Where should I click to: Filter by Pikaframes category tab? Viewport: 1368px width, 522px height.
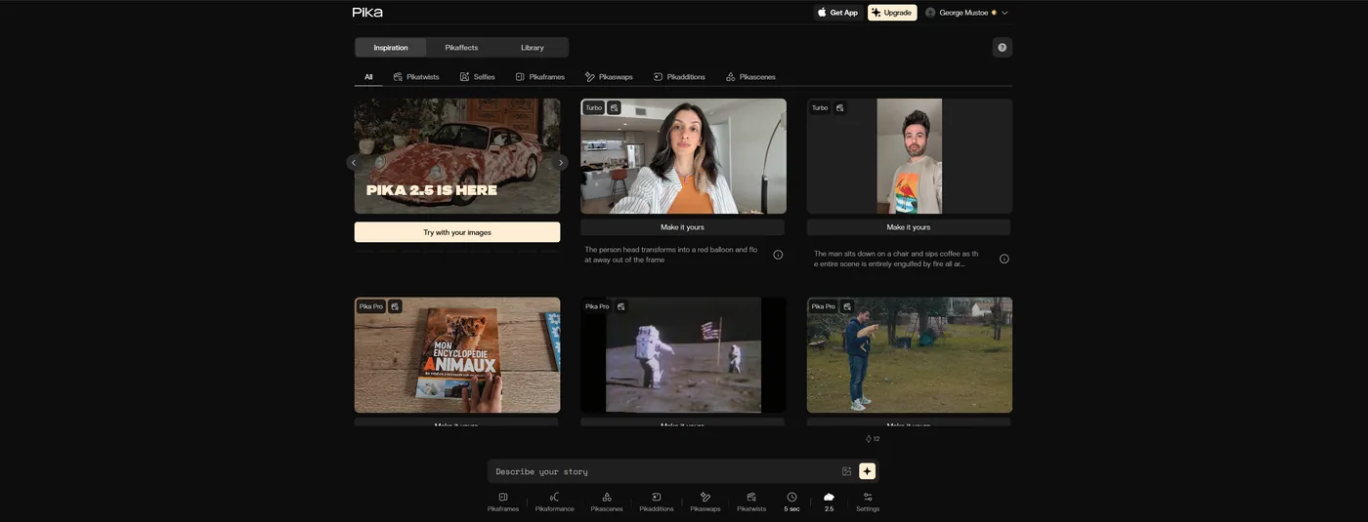pos(540,76)
